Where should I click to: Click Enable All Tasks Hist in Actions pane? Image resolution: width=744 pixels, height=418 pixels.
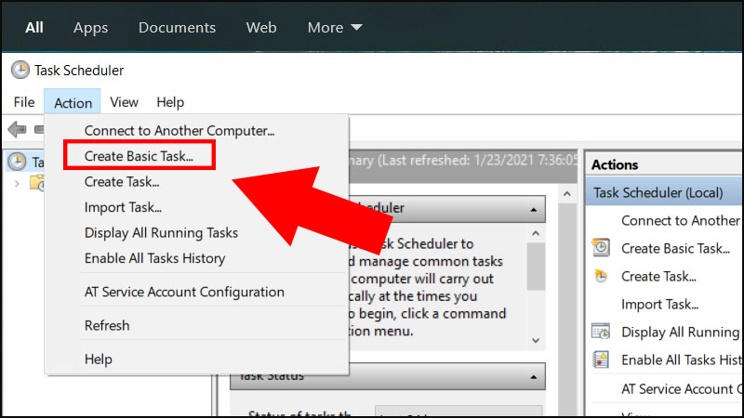tap(682, 360)
